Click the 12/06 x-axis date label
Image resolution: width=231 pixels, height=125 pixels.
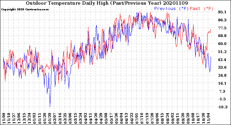pos(19,118)
